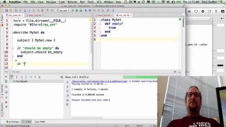The width and height of the screenshot is (226, 127).
Task: Click the next failed test down arrow
Action: (x=35, y=77)
